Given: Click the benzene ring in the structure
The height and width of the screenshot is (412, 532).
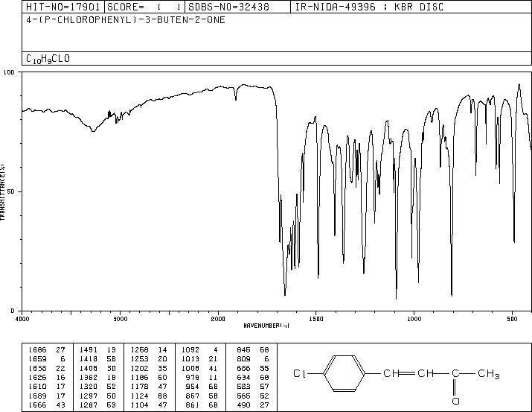Looking at the screenshot, I should [344, 374].
